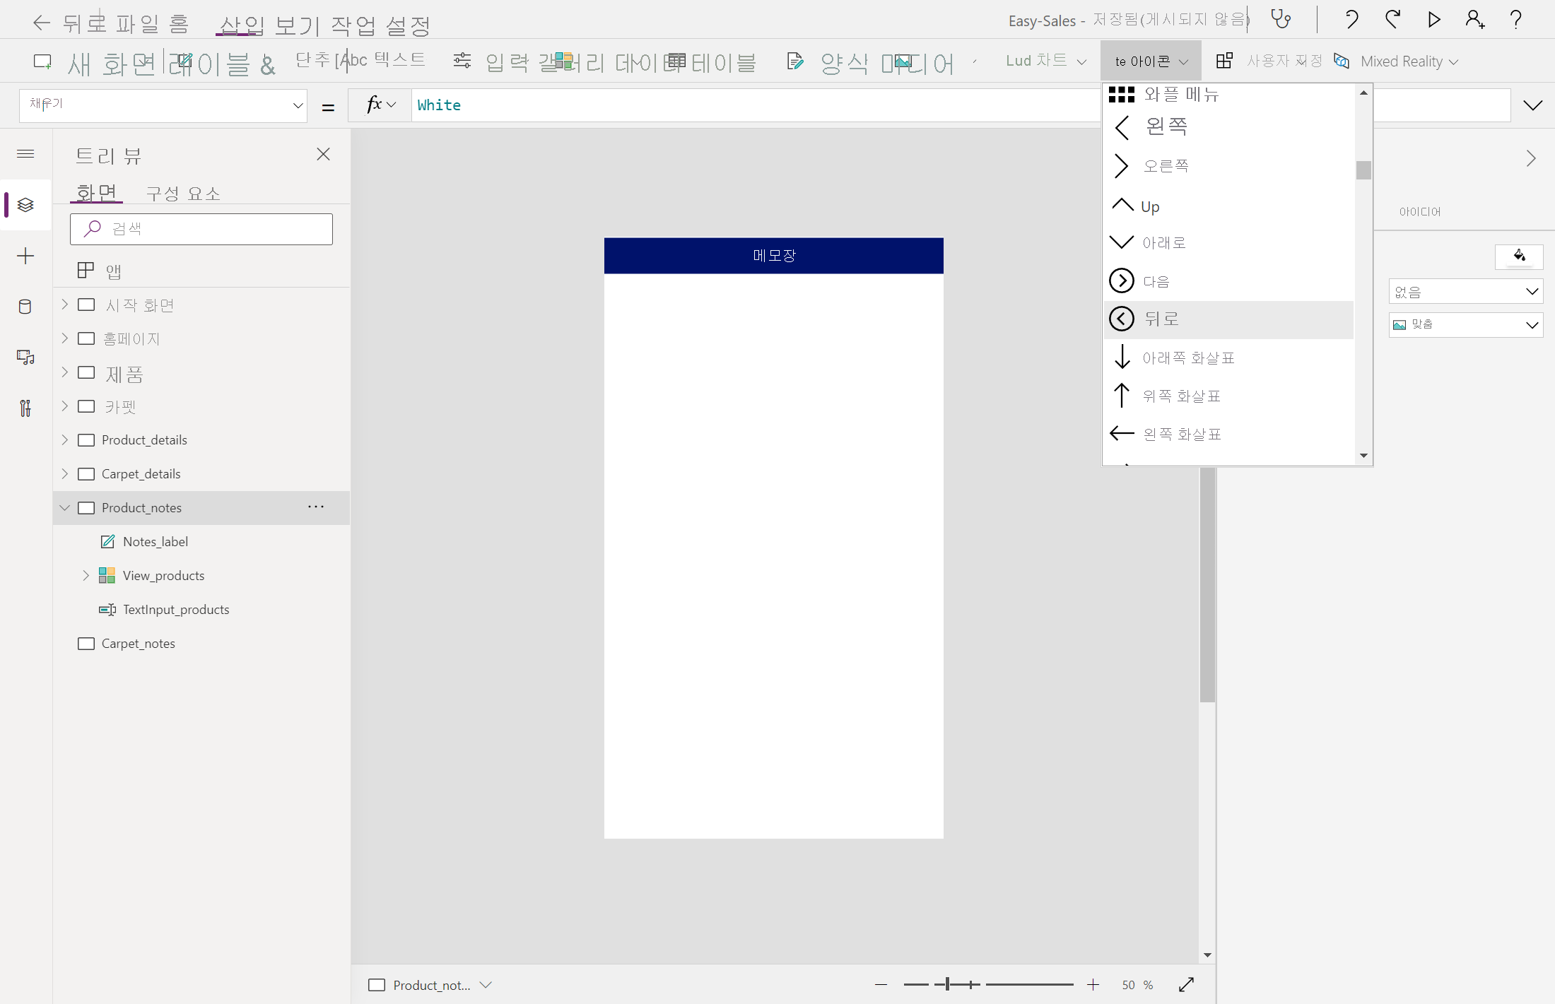Viewport: 1555px width, 1004px height.
Task: Click the fill color paint bucket
Action: pos(1519,256)
